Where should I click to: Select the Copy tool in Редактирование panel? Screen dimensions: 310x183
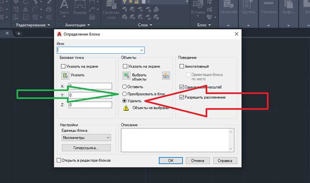(x=16, y=9)
